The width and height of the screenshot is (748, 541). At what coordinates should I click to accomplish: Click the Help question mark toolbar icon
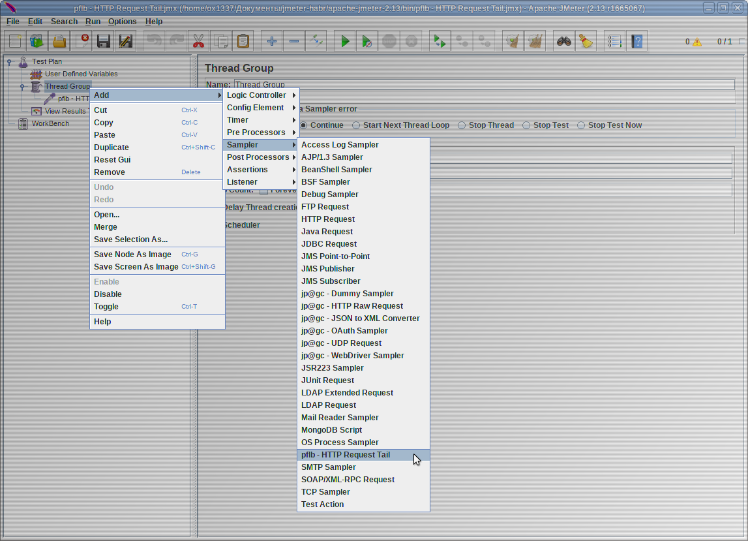click(637, 42)
